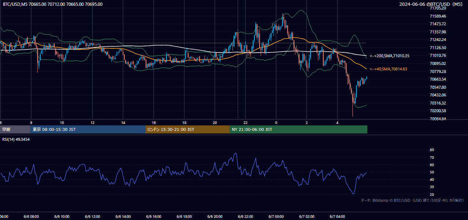Click the 6/6 08:00 time label
Screen dimensions: 468x220
(x=31, y=217)
